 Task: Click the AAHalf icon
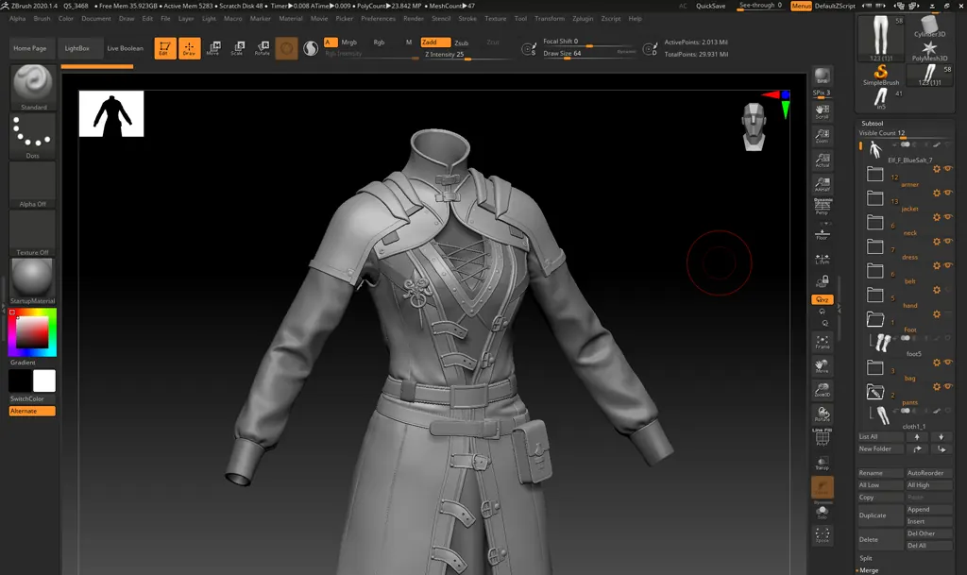(823, 184)
